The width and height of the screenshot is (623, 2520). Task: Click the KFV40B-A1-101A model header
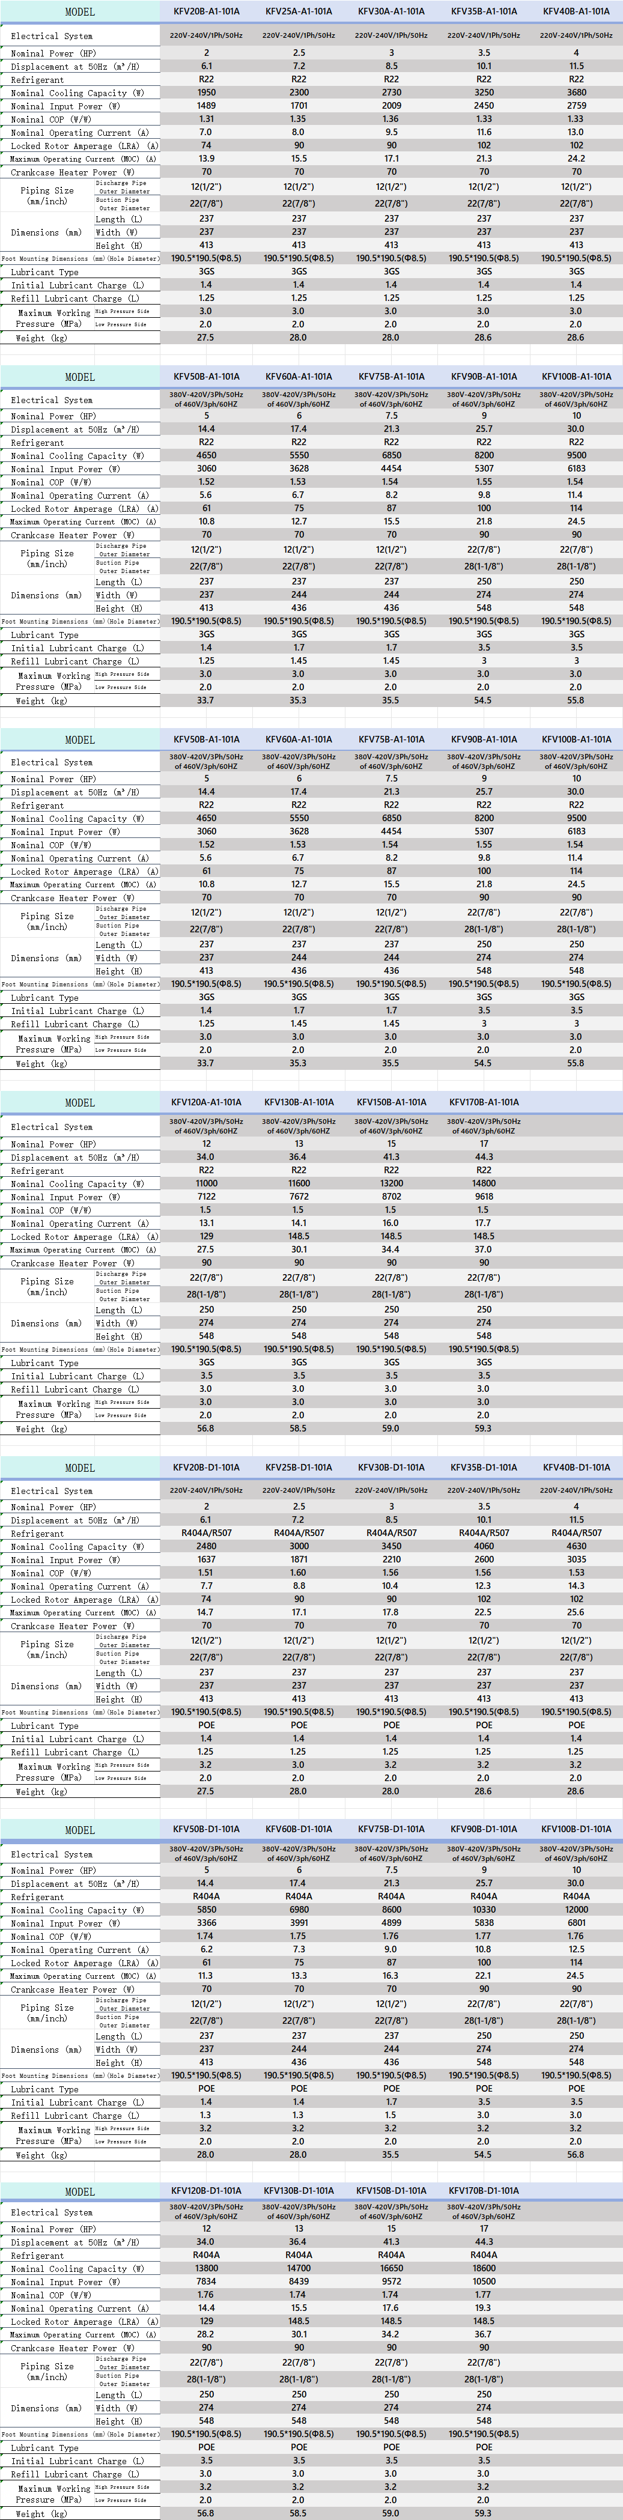(576, 12)
